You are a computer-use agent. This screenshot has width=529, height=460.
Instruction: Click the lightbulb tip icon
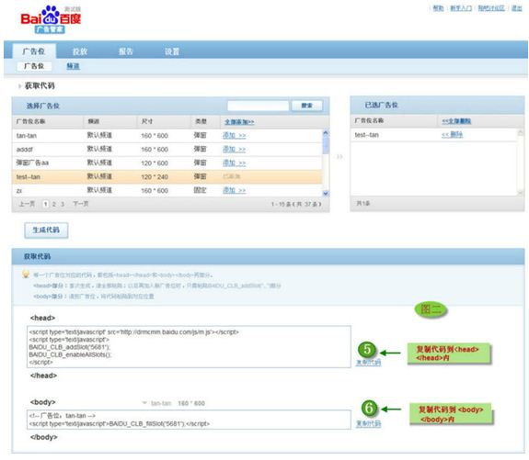[26, 275]
